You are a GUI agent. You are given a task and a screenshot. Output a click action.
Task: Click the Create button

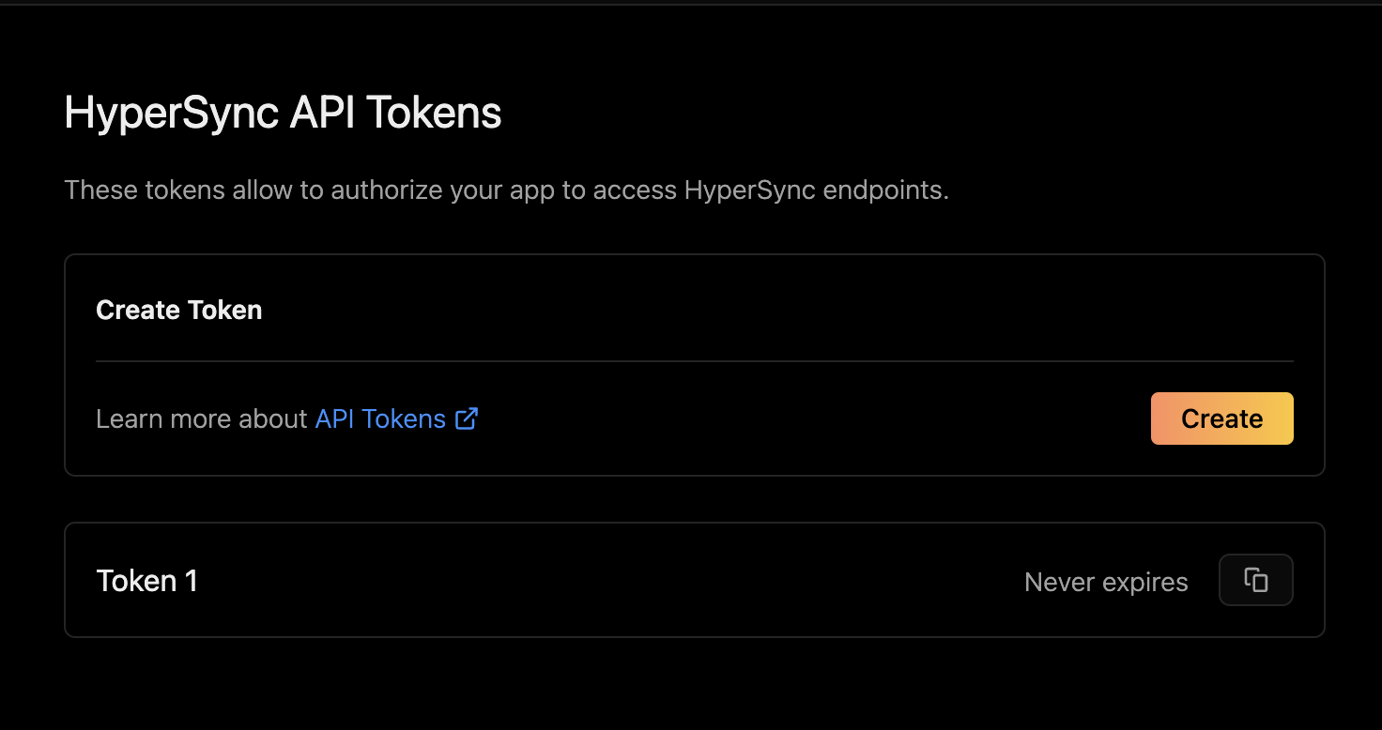click(1221, 418)
